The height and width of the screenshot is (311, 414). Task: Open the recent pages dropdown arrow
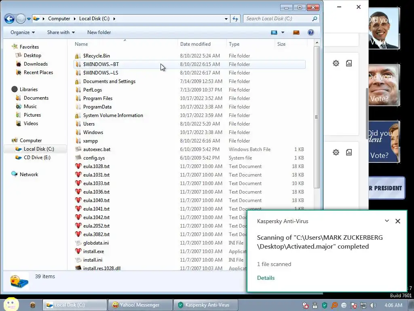[29, 19]
